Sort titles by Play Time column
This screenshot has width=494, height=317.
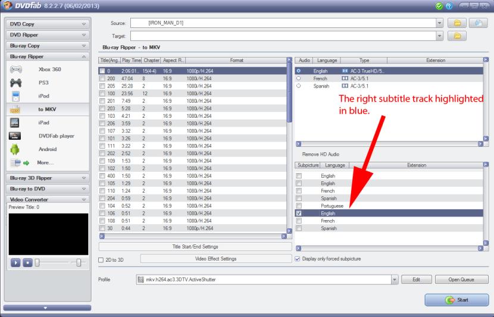pos(131,60)
